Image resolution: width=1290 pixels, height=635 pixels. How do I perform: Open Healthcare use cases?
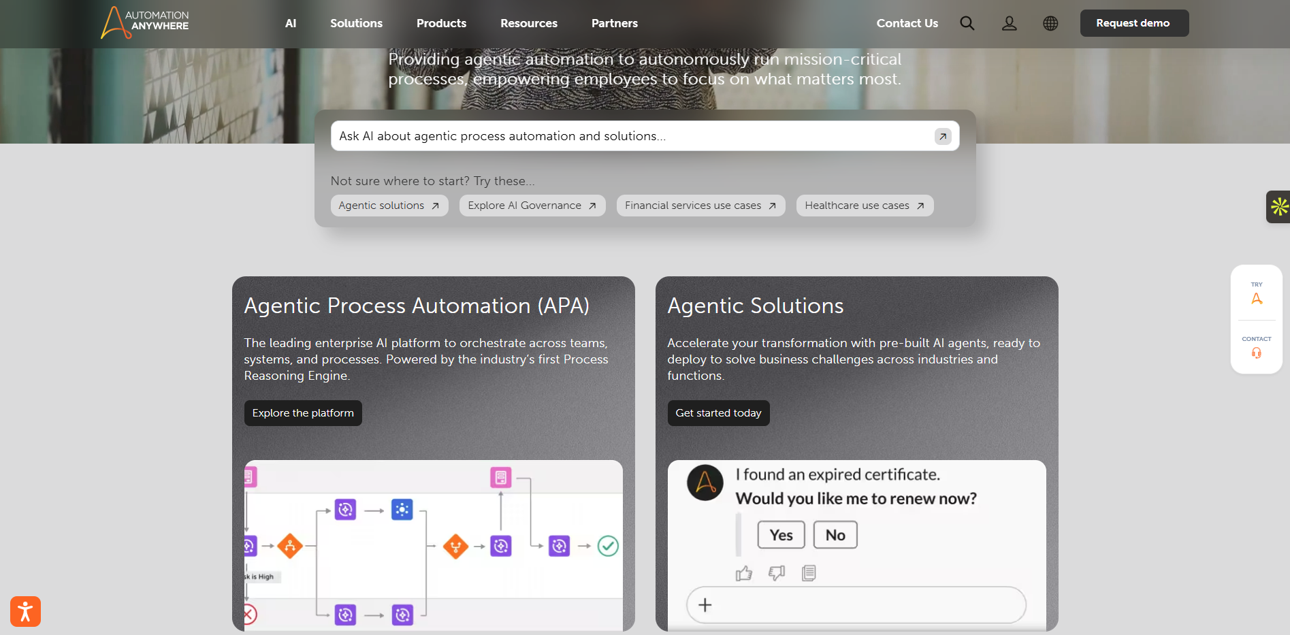coord(864,205)
